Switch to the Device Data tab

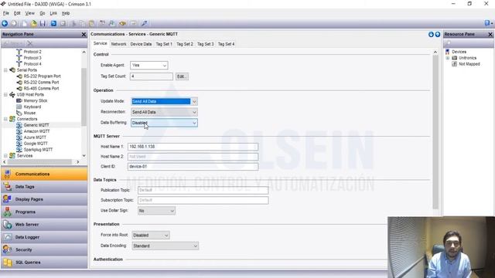point(141,44)
